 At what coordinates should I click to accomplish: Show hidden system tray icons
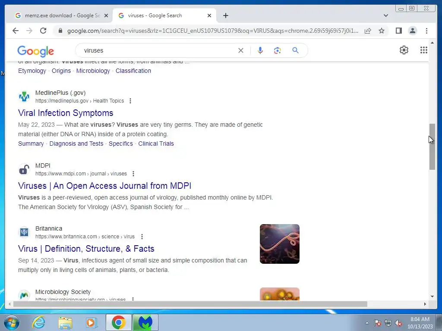click(x=367, y=323)
